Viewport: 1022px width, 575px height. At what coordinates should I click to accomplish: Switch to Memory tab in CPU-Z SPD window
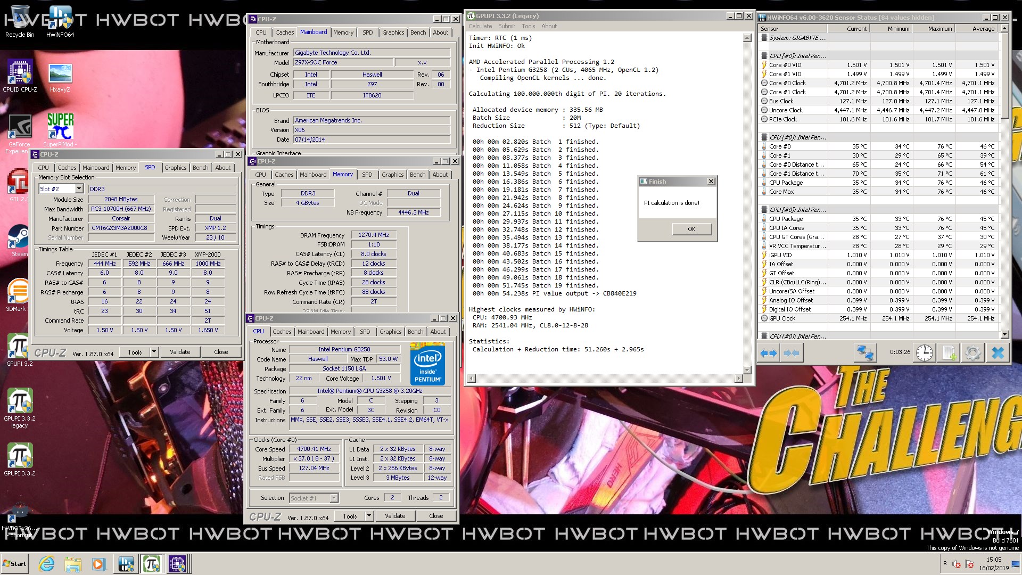click(x=126, y=168)
